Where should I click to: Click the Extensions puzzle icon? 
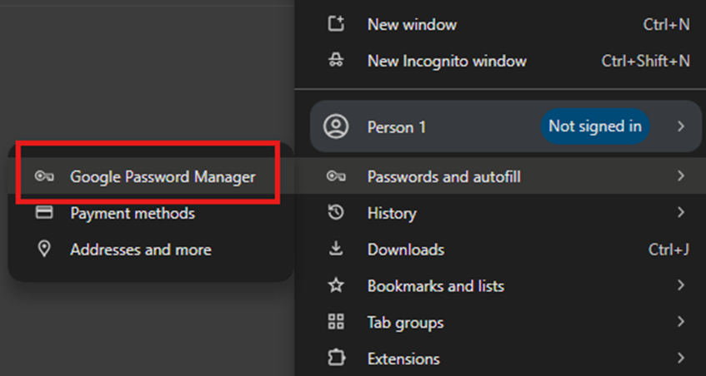(x=336, y=359)
